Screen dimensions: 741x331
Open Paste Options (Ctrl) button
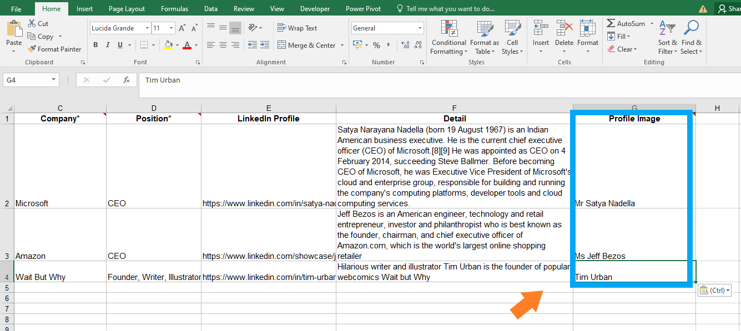[714, 290]
